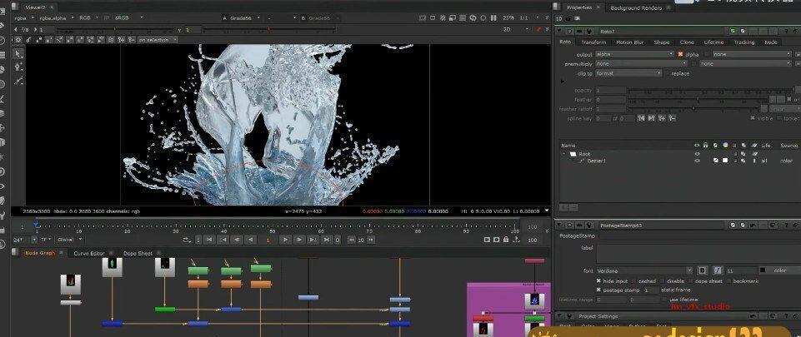Open the sRGB viewer process dropdown
Viewport: 801px width, 337px height.
(x=130, y=17)
